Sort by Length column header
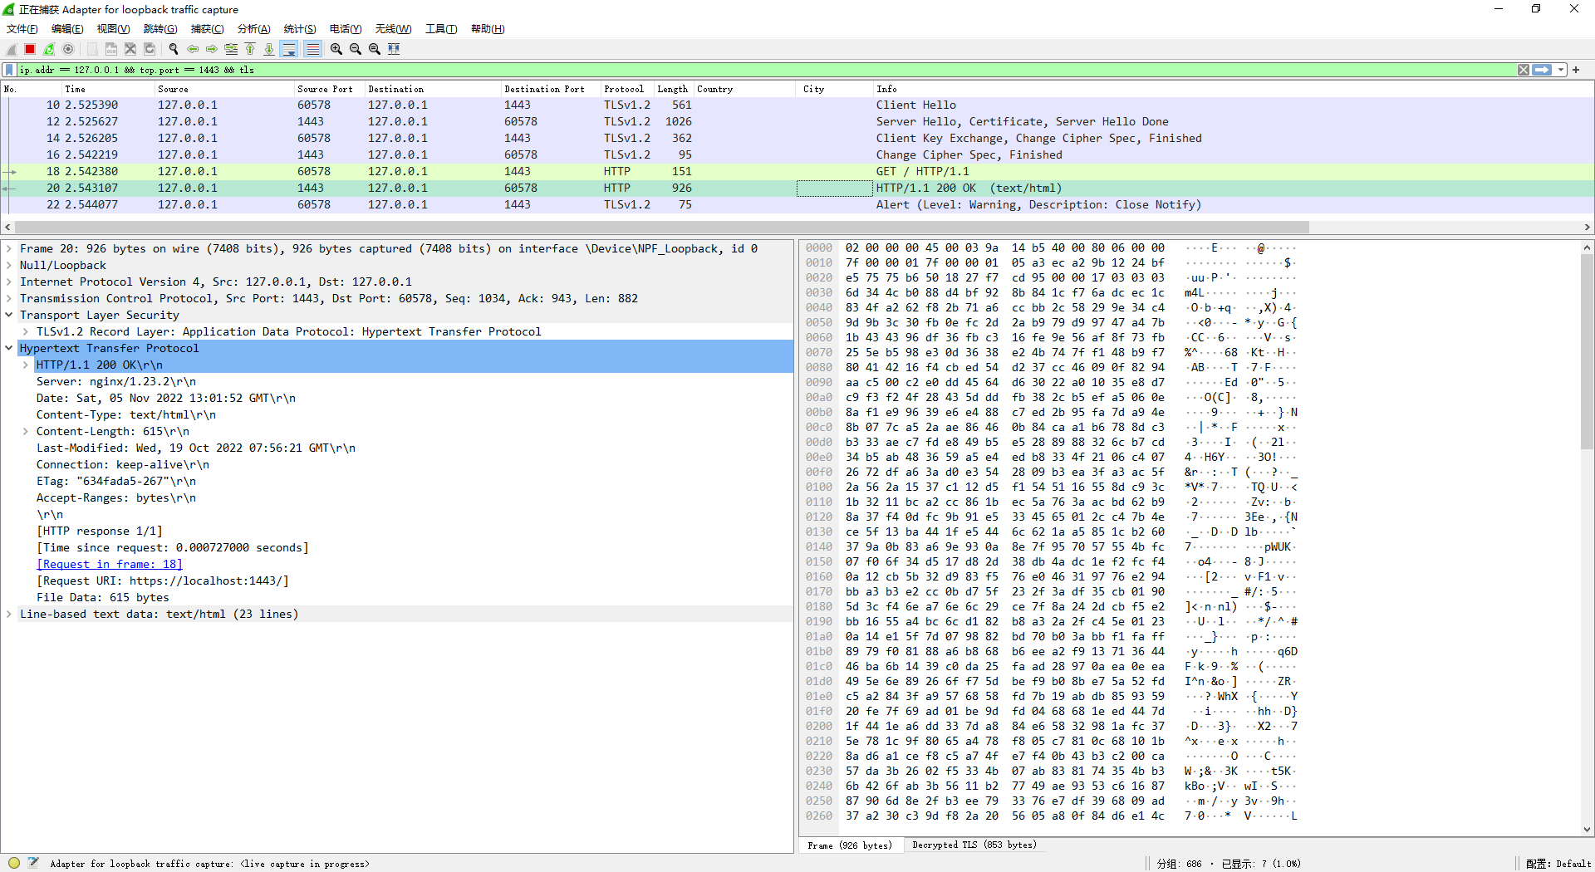 (x=674, y=89)
